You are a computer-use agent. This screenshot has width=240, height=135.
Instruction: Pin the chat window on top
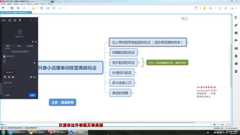[x=20, y=20]
